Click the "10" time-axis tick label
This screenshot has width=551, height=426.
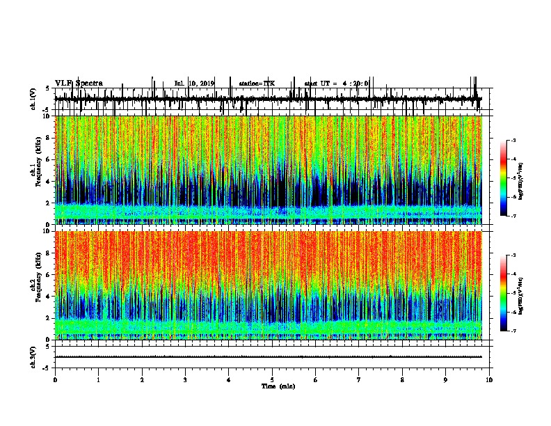point(489,380)
